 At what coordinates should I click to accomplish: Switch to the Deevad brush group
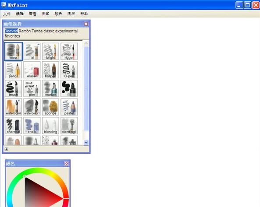(11, 31)
